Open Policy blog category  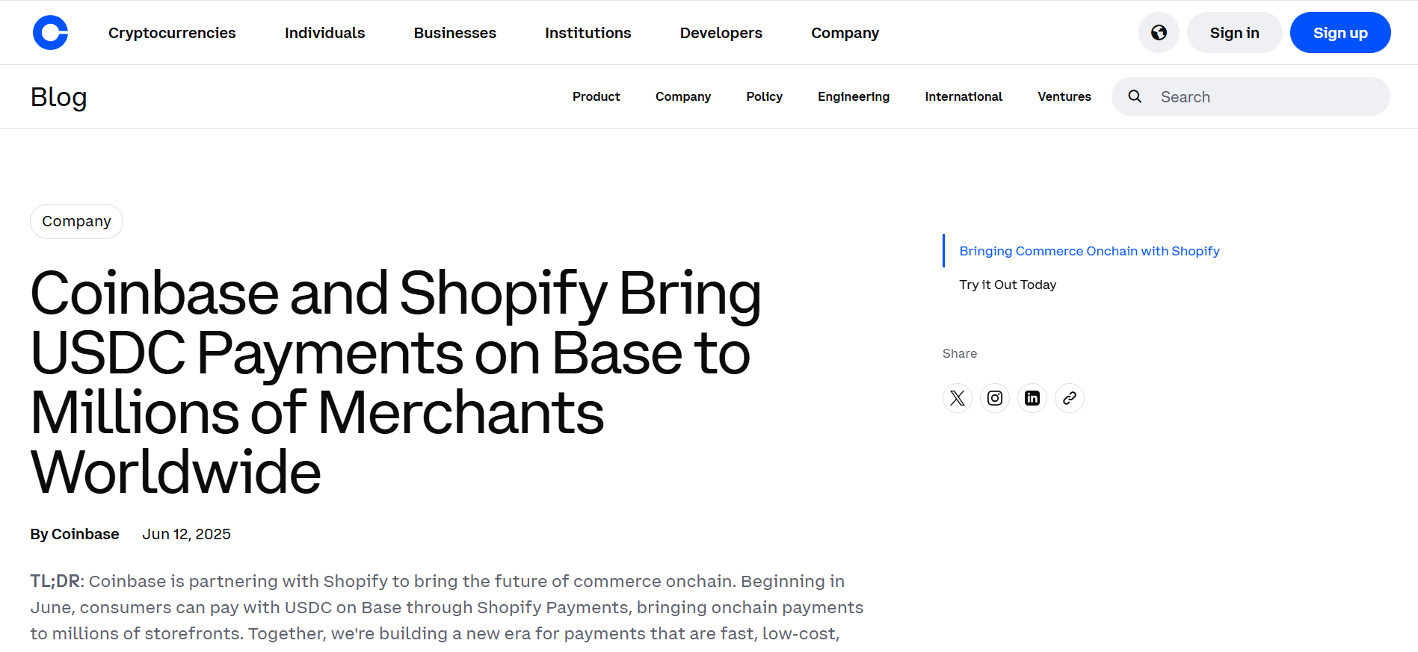(x=764, y=96)
